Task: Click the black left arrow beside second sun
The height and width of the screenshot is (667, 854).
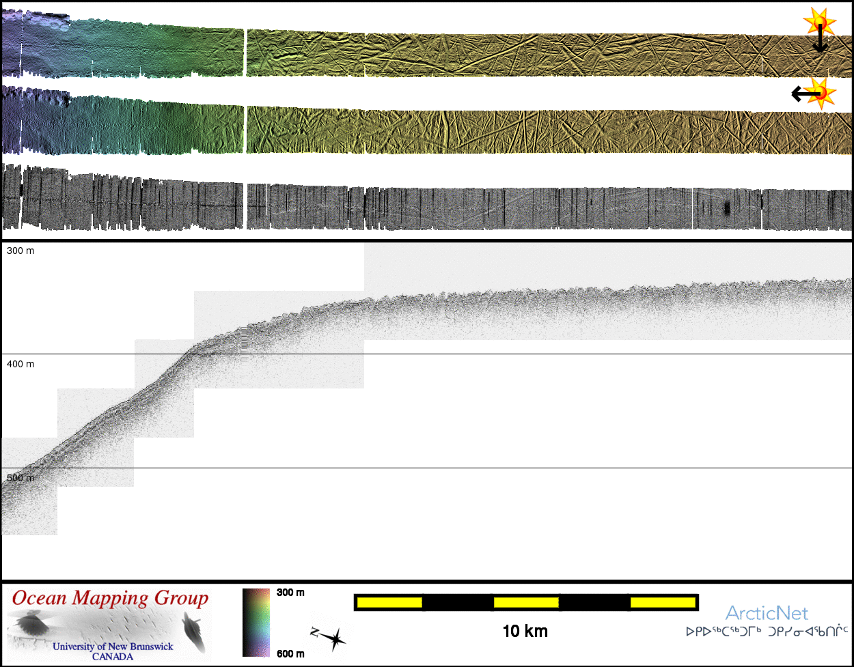Action: pos(799,94)
